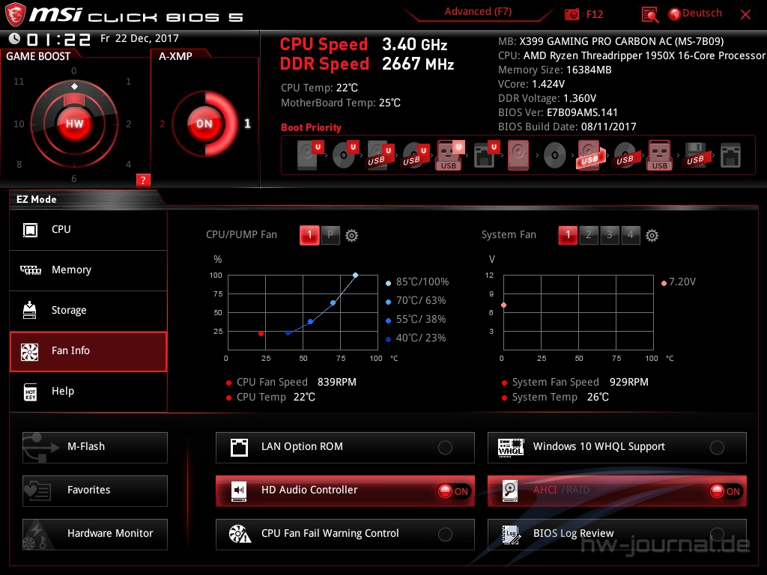The width and height of the screenshot is (767, 575).
Task: Switch to Advanced (F7) mode
Action: point(478,12)
